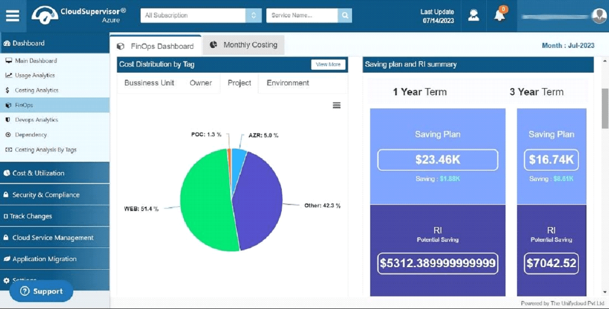Screen dimensions: 609x309
Task: Click the Costing Analysis By Tags icon
Action: point(8,150)
